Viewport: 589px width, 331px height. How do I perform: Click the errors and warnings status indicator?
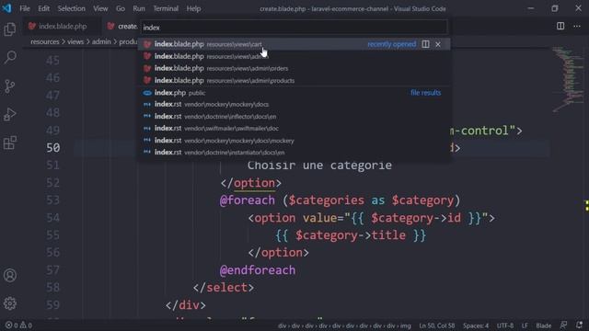(18, 325)
